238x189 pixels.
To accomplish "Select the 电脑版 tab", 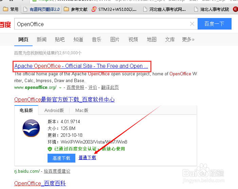I will [x=26, y=110].
